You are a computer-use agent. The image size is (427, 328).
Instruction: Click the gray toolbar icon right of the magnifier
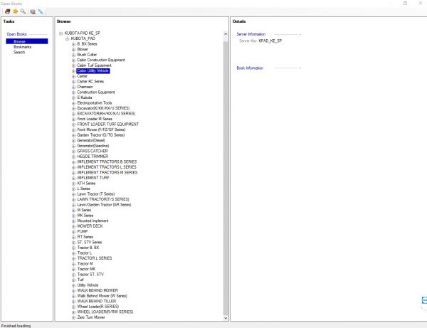click(33, 11)
